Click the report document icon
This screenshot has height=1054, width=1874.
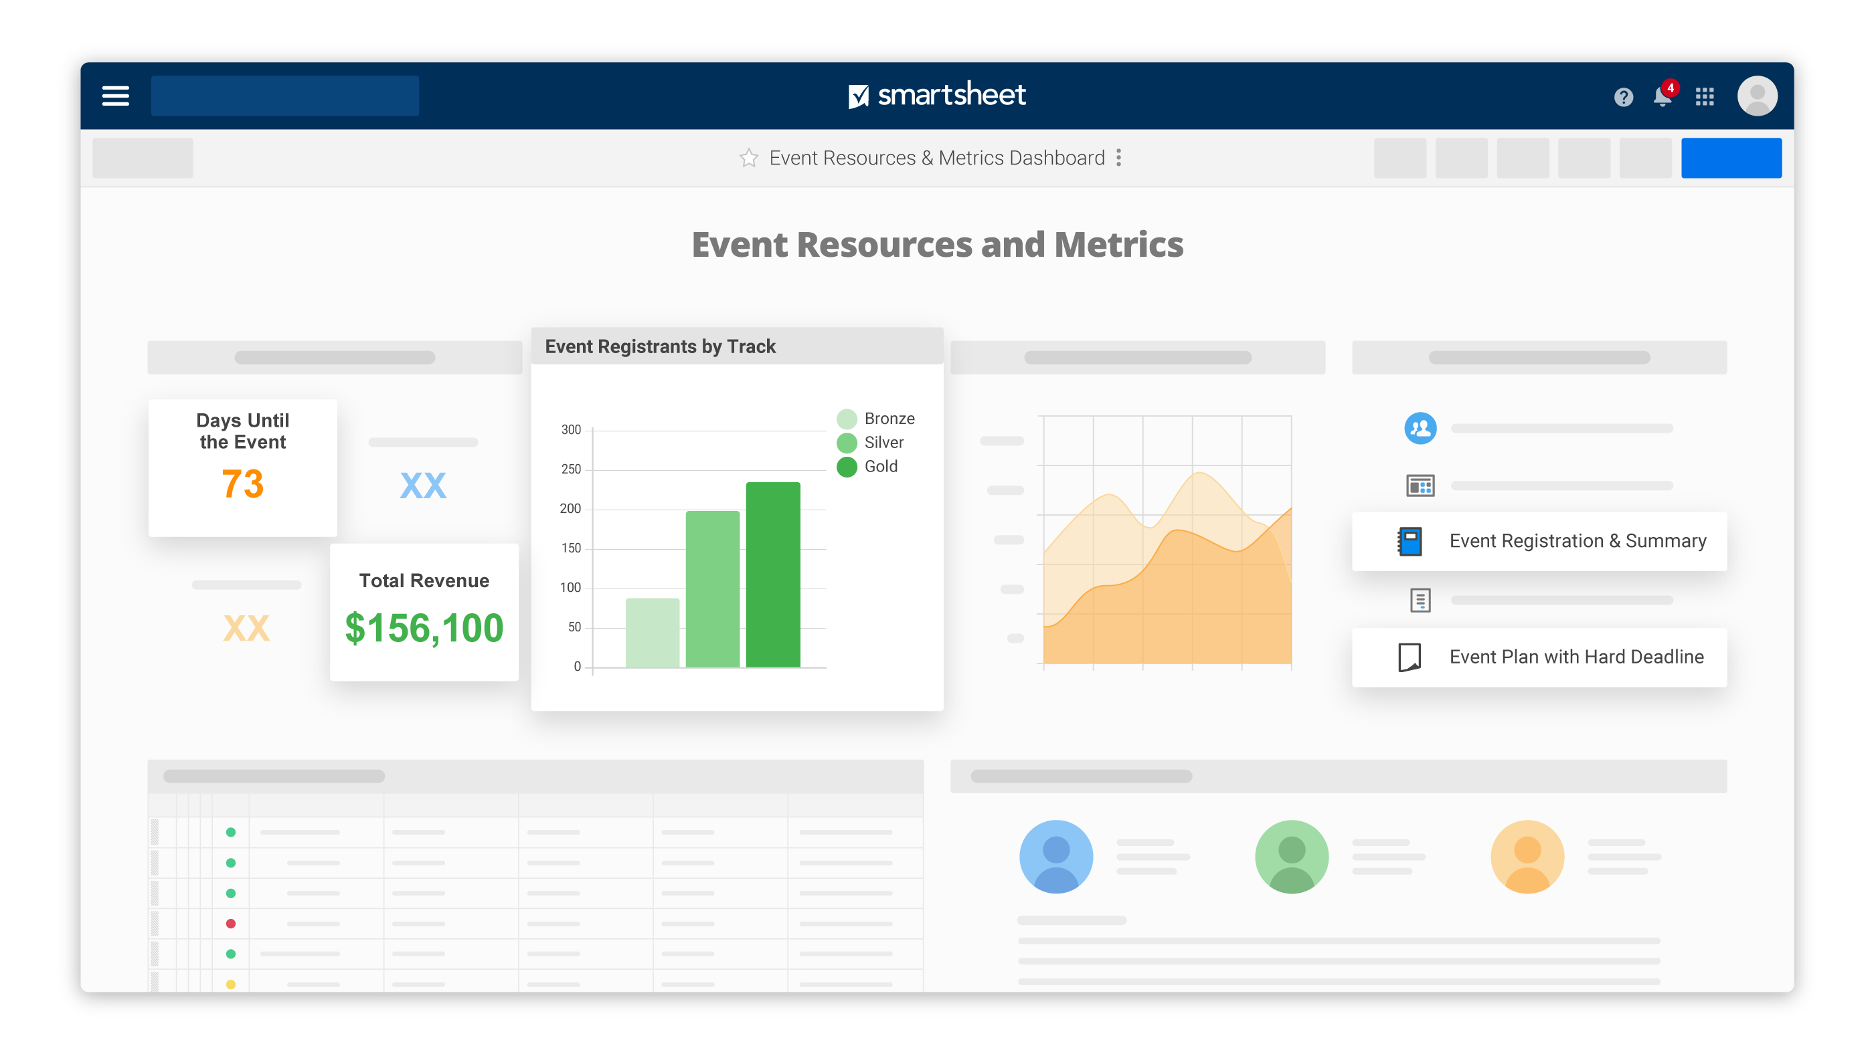1420,601
